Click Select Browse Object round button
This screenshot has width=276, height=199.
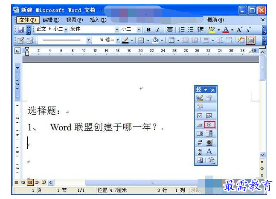tap(262, 169)
